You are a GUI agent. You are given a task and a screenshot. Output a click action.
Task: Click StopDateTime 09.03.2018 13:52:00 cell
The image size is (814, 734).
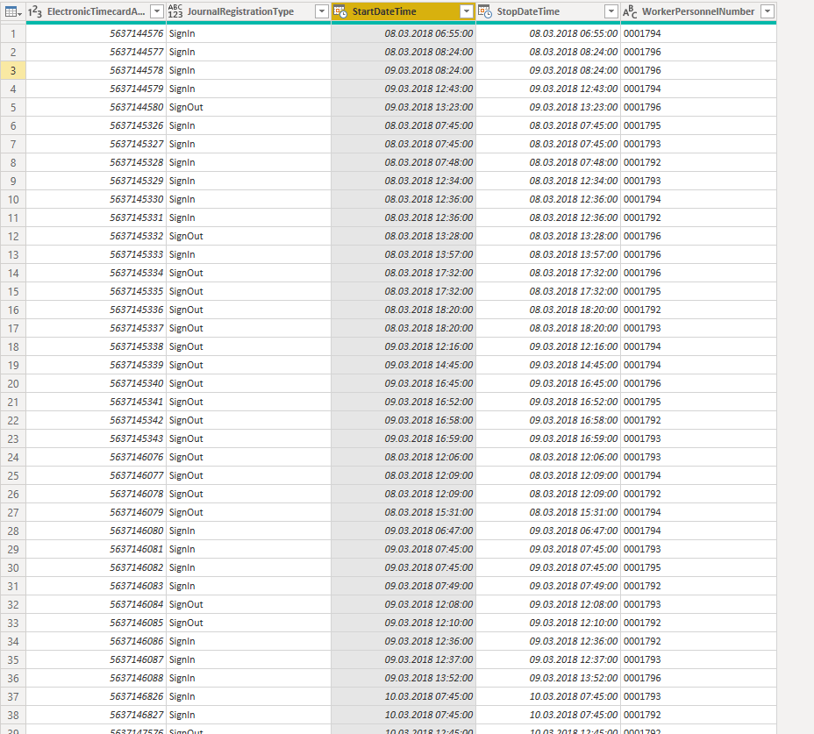click(x=548, y=679)
